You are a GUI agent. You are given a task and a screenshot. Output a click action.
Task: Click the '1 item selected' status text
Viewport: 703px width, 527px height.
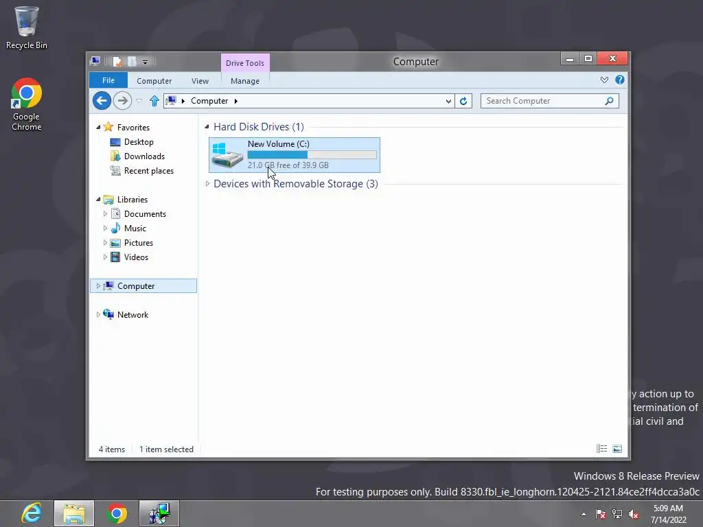pos(166,449)
